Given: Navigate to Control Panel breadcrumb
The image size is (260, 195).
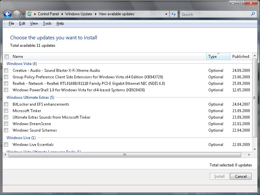Looking at the screenshot, I should tap(48, 14).
